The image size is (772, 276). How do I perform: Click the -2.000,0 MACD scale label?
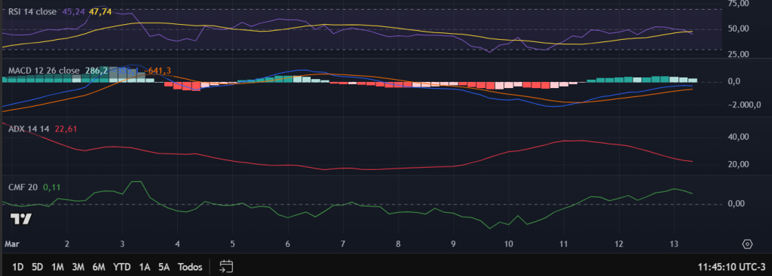[x=744, y=105]
